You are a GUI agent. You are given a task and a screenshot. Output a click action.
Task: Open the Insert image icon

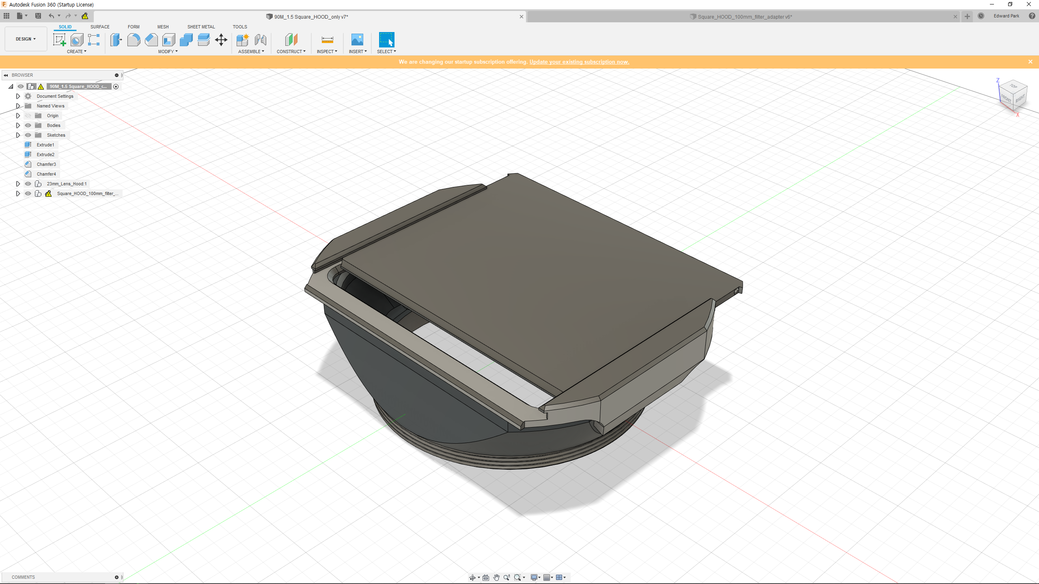(357, 40)
